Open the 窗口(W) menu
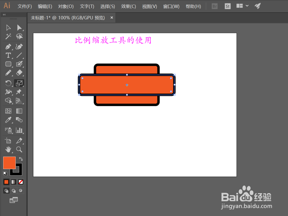This screenshot has height=216, width=288. click(x=171, y=6)
